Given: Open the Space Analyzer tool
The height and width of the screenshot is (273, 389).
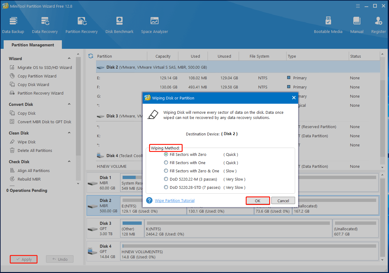Looking at the screenshot, I should [x=155, y=25].
